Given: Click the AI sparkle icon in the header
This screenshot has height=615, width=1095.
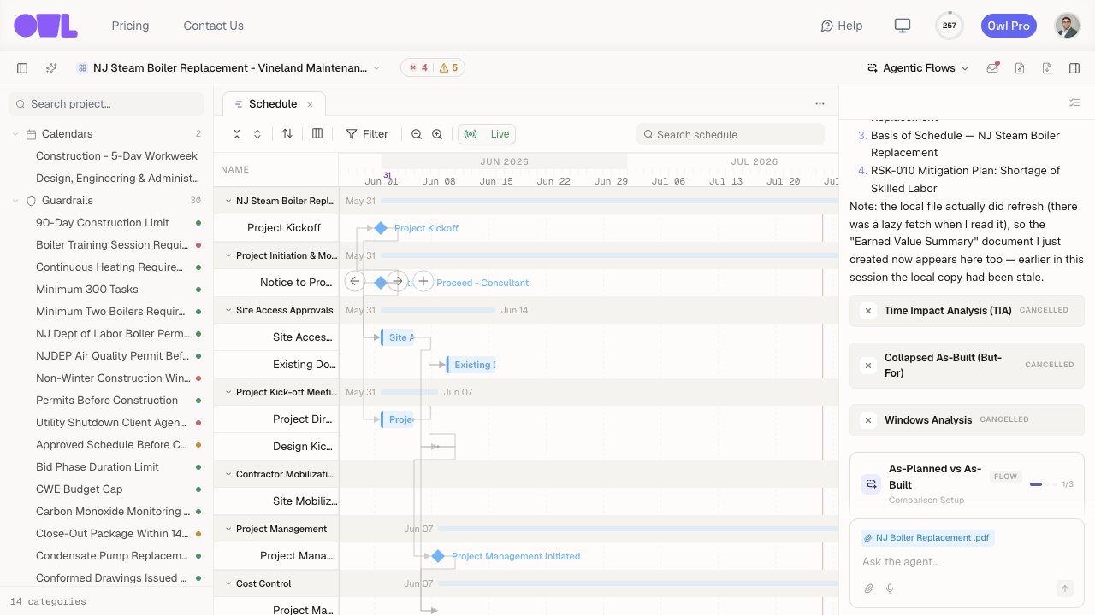Looking at the screenshot, I should pyautogui.click(x=51, y=68).
